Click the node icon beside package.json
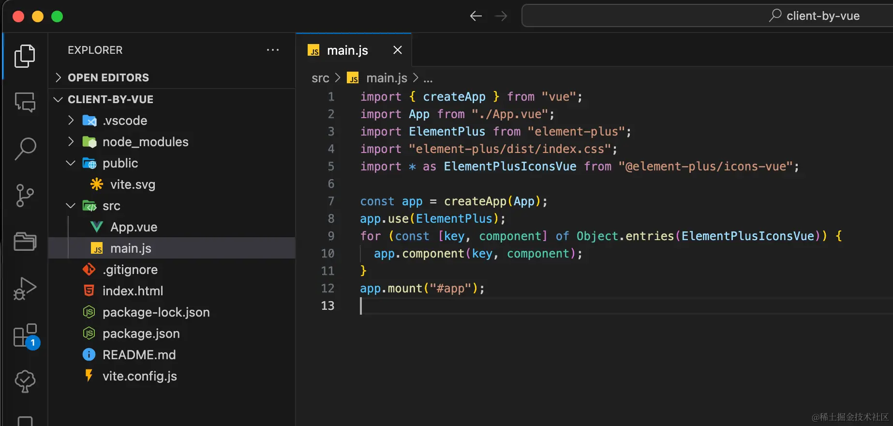Screen dimensions: 893x426 pos(89,334)
